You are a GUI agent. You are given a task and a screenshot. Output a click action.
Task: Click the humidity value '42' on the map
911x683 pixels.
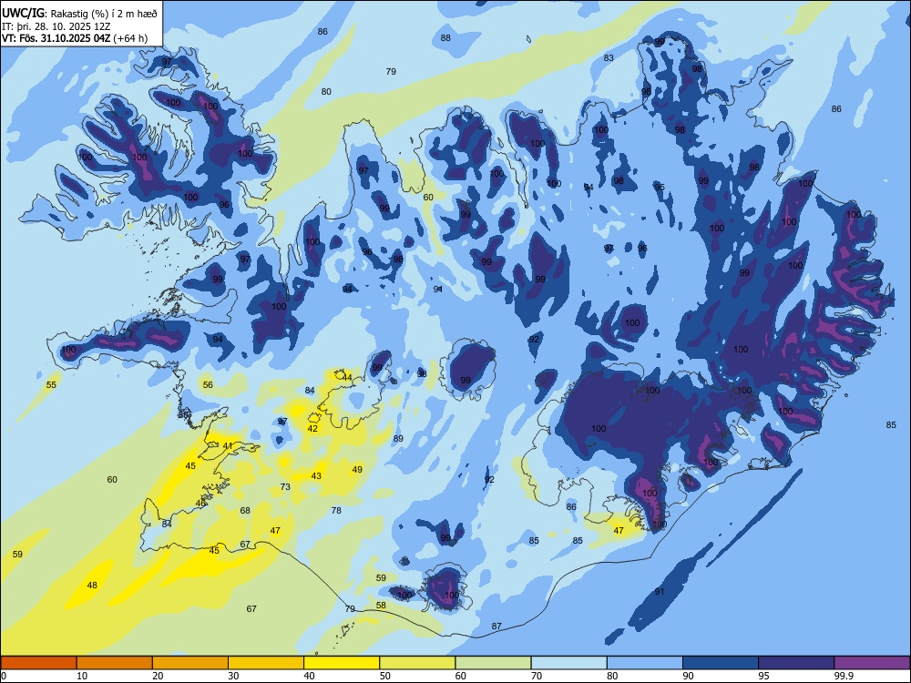312,429
